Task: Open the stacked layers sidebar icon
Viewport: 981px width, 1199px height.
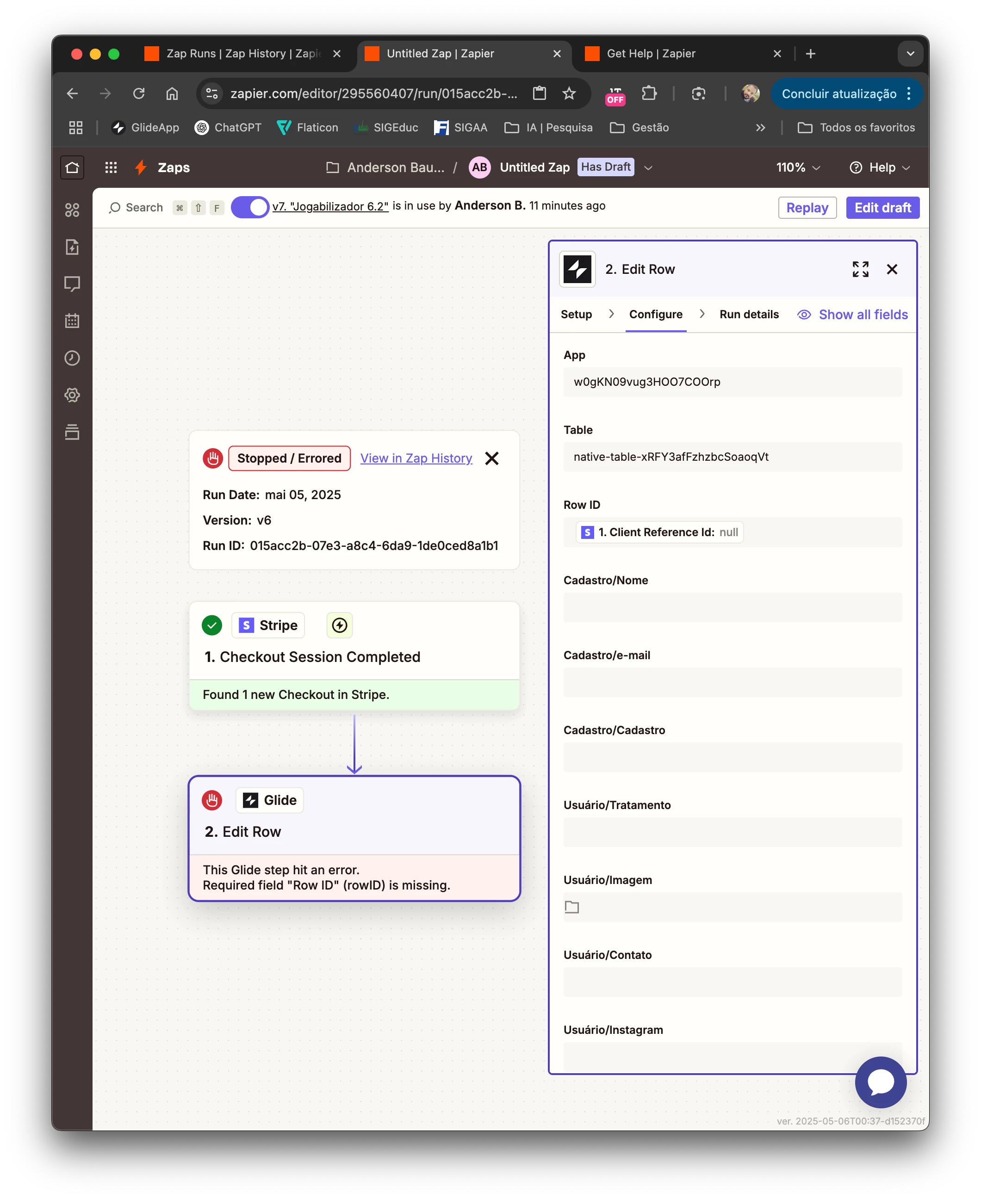Action: coord(72,432)
